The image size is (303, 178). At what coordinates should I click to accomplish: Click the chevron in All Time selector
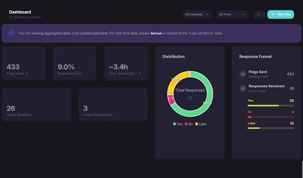[x=243, y=14]
